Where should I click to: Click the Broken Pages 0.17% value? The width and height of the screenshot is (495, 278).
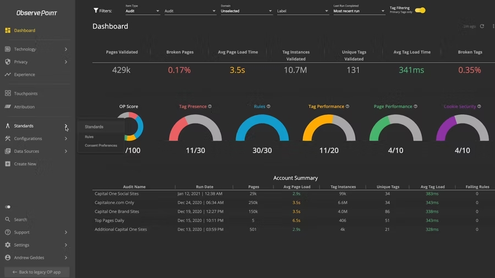pyautogui.click(x=179, y=70)
